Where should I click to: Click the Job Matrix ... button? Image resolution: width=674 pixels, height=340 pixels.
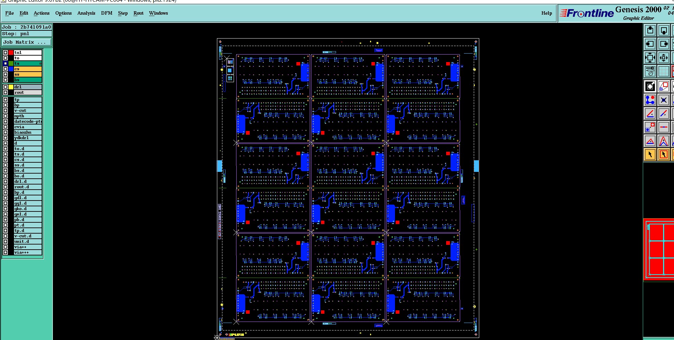tap(27, 42)
